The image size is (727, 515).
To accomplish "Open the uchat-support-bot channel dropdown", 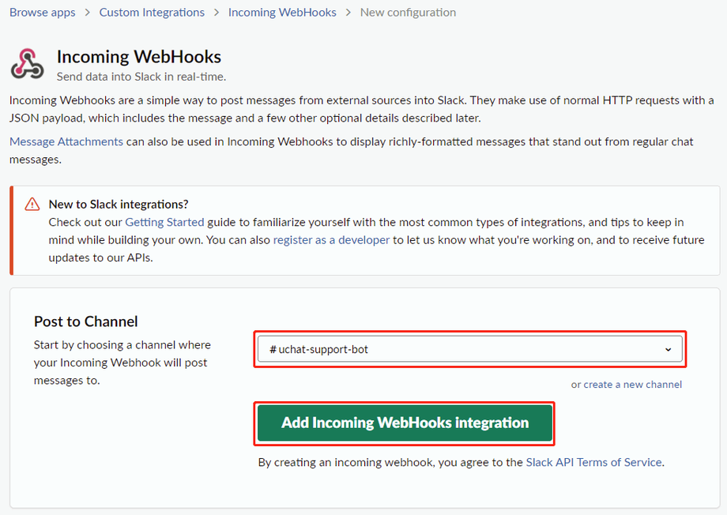I will (469, 349).
